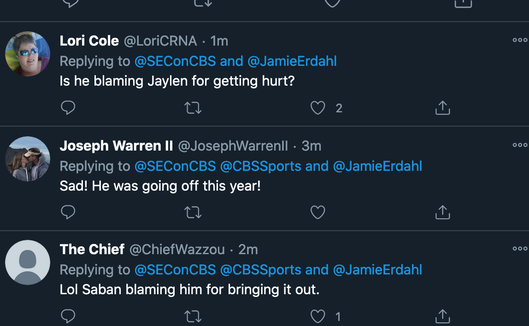Screen dimensions: 529x326
Task: Reply to Lori Cole's tweet
Action: (68, 108)
